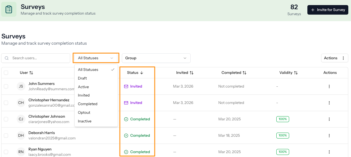Click Mar 18, 2025 completed date

[x=229, y=136]
